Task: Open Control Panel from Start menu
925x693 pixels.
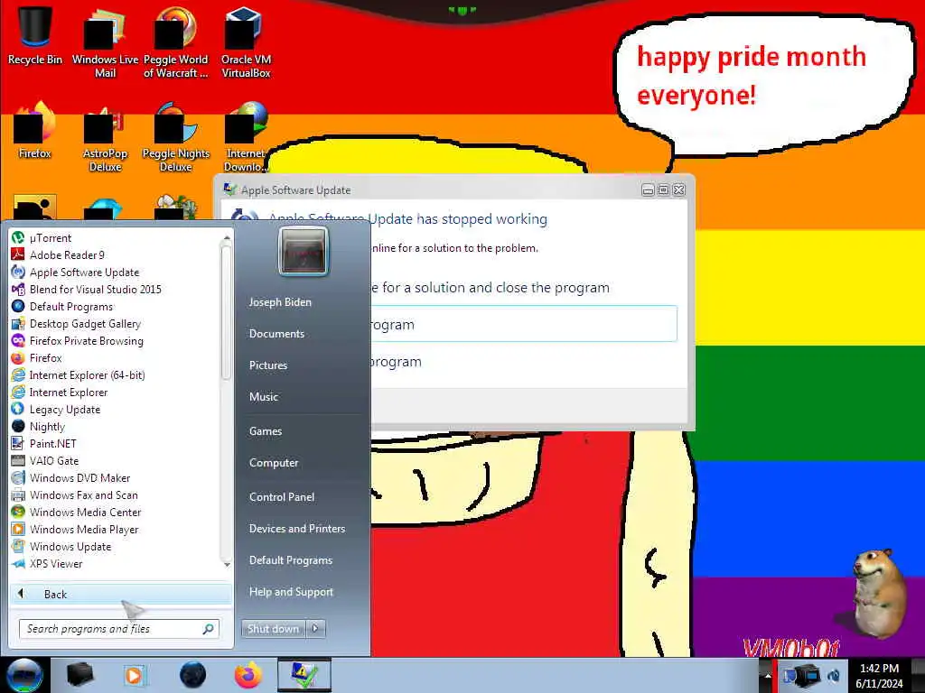Action: click(282, 497)
